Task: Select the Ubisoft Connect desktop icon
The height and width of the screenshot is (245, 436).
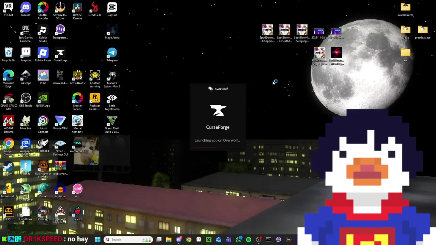Action: 43,125
